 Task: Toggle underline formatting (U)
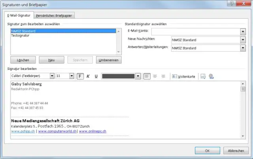(x=96, y=76)
